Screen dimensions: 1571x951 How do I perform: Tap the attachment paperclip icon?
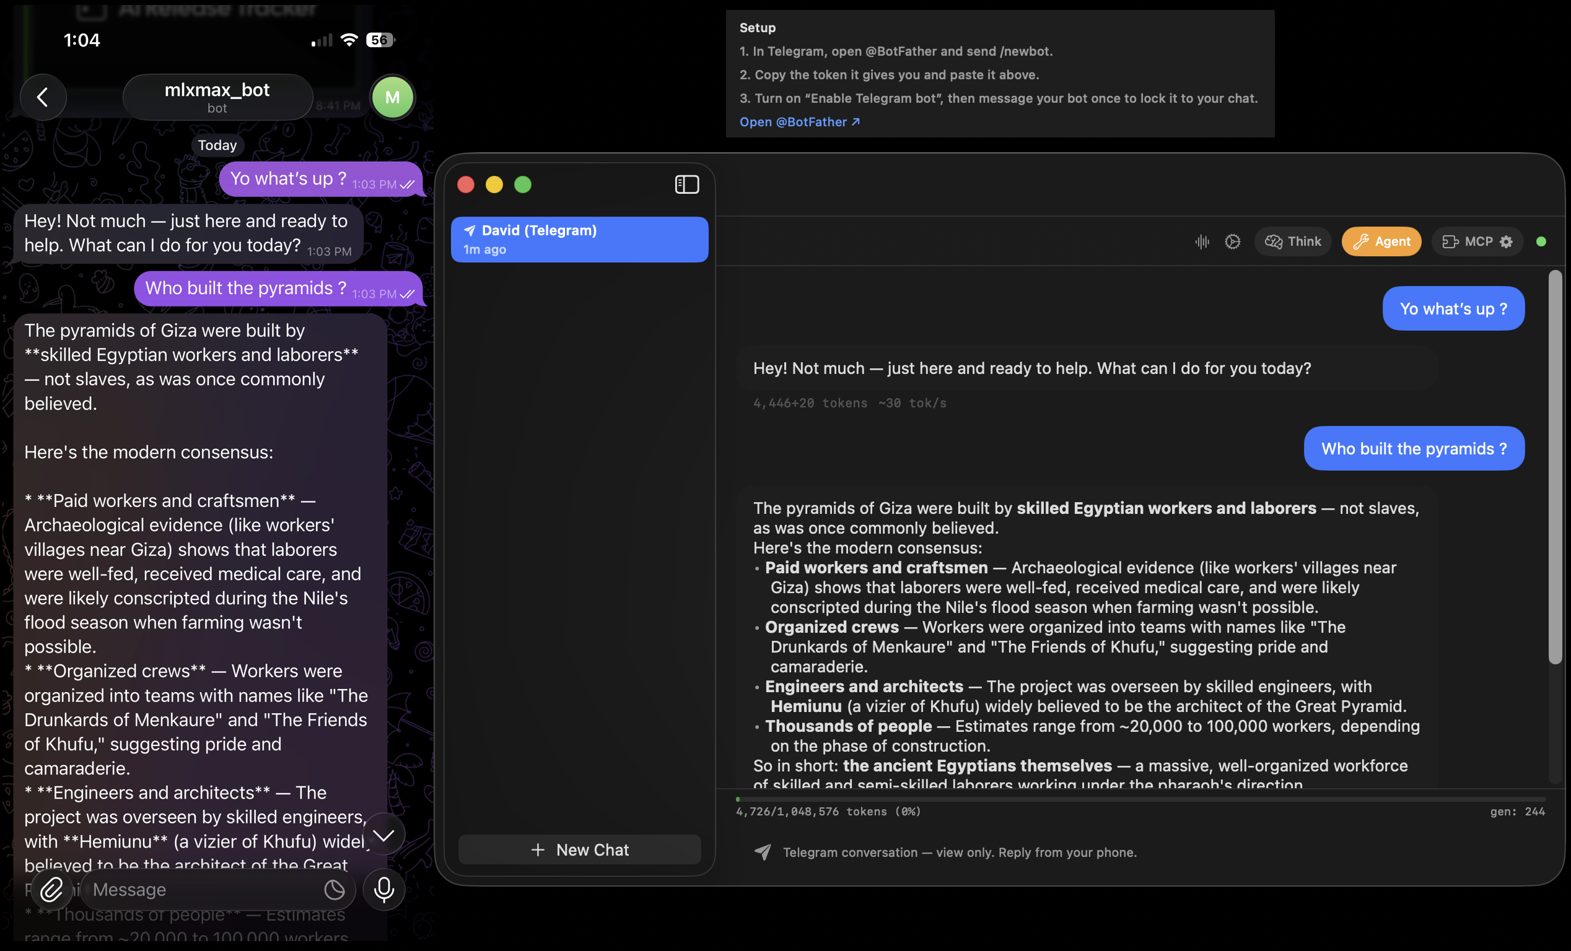tap(51, 889)
